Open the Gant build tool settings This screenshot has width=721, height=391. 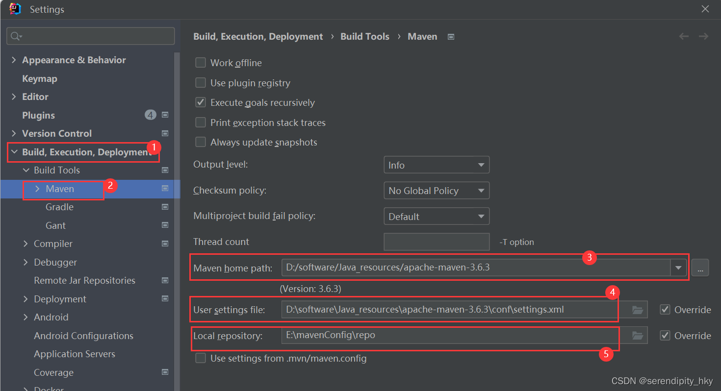click(55, 225)
